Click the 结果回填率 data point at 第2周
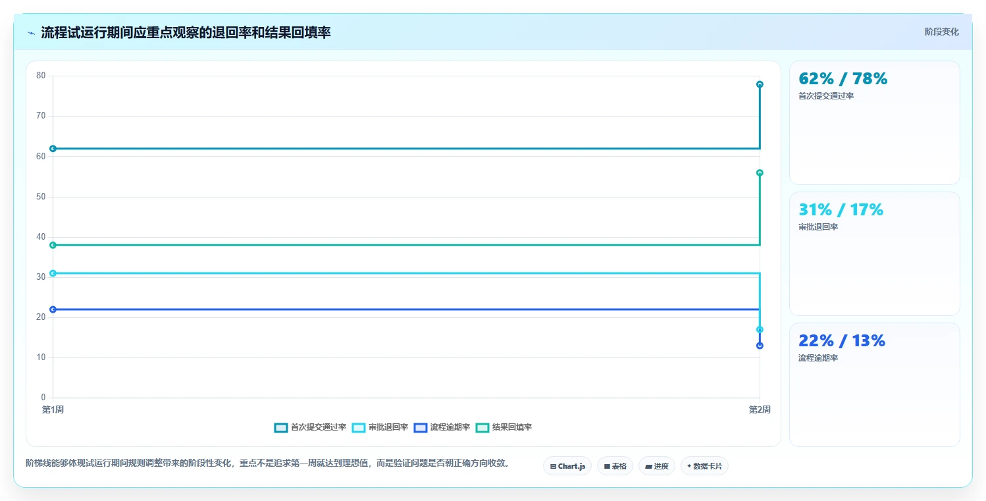The image size is (986, 501). pyautogui.click(x=760, y=172)
